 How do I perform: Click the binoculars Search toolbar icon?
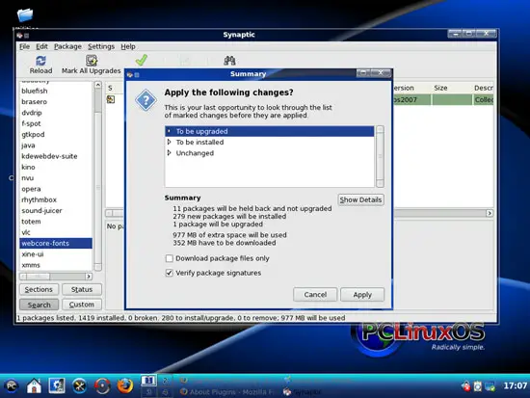229,61
